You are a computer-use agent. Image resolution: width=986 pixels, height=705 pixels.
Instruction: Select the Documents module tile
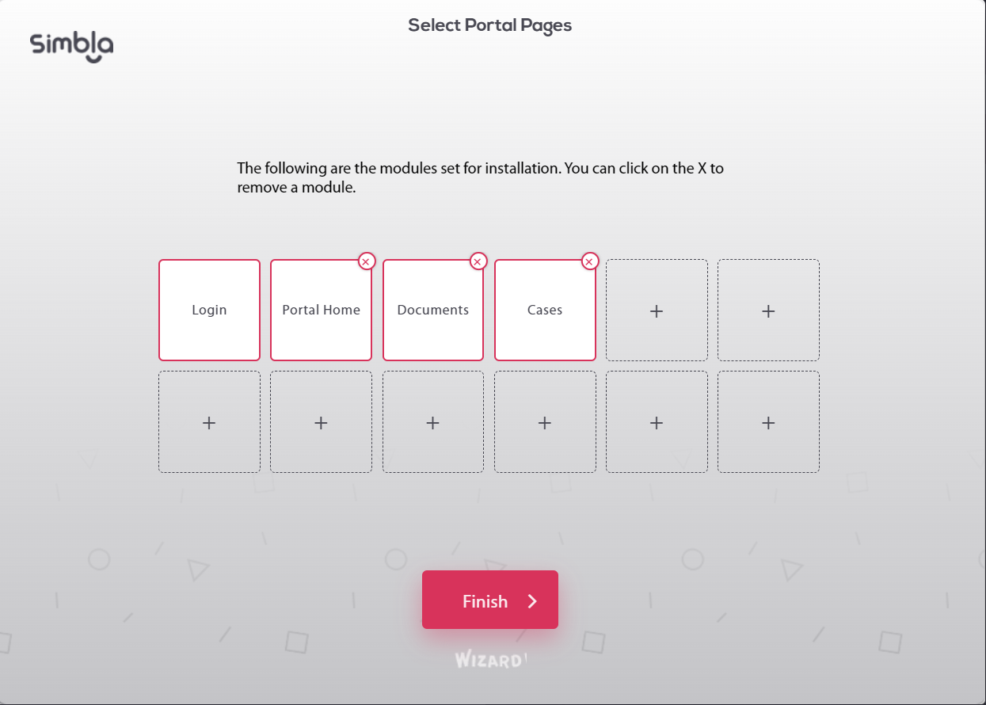(433, 310)
